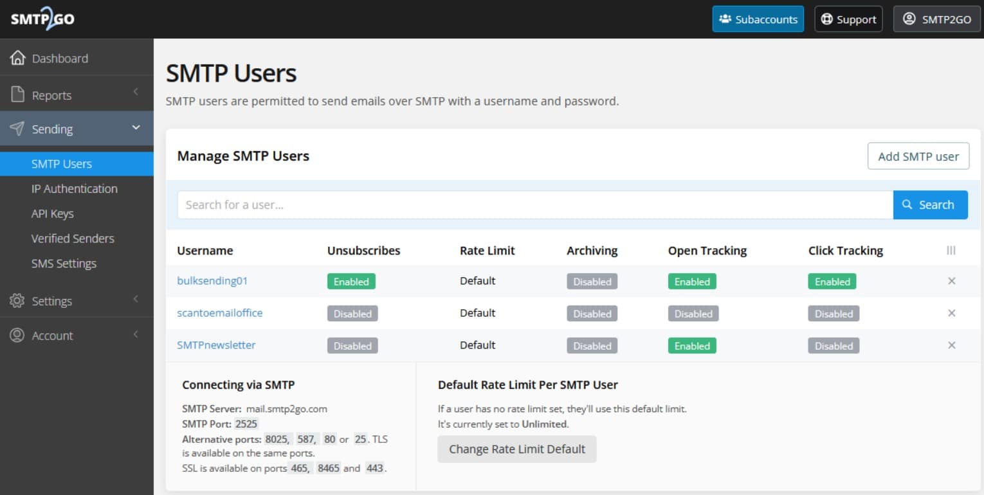Click Change Rate Limit Default button
This screenshot has width=984, height=495.
(x=517, y=449)
